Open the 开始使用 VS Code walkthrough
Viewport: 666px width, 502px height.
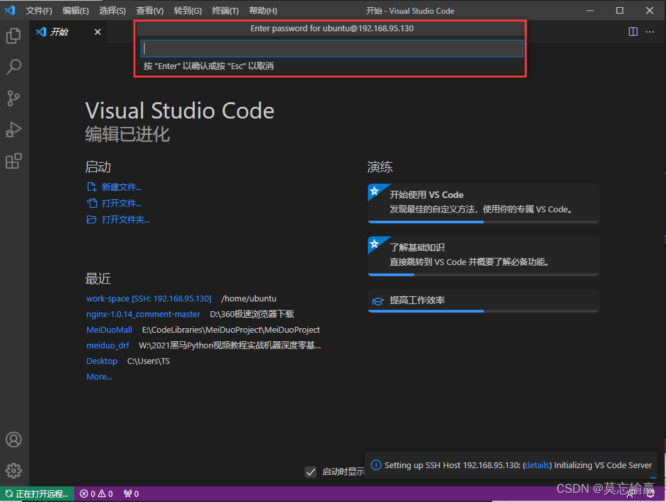483,202
